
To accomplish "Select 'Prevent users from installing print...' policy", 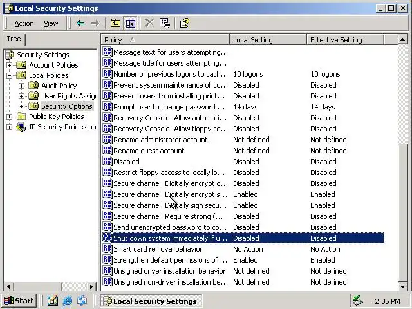I will (243, 96).
